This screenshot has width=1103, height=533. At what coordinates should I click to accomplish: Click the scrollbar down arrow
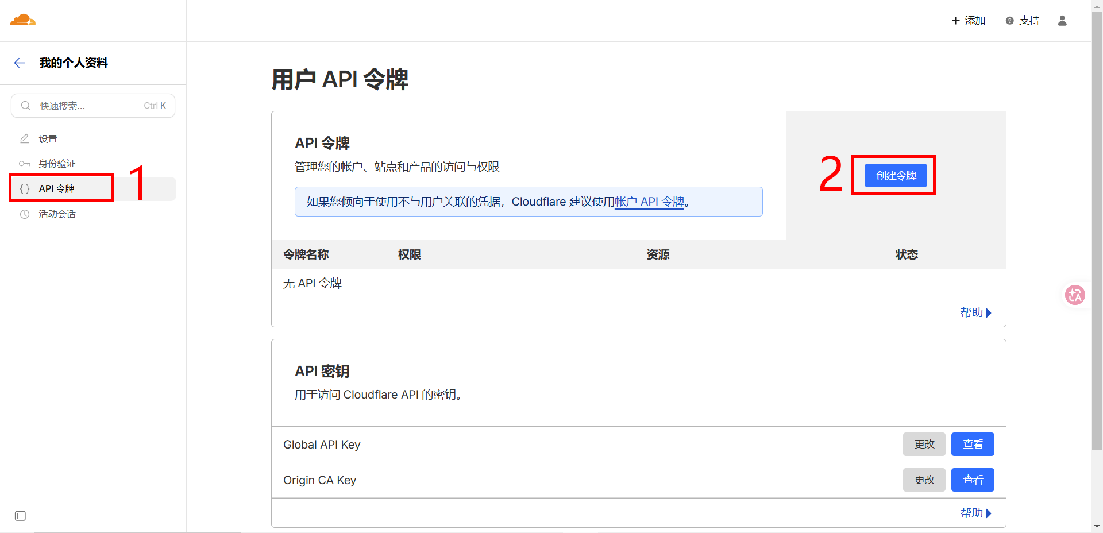pos(1097,526)
